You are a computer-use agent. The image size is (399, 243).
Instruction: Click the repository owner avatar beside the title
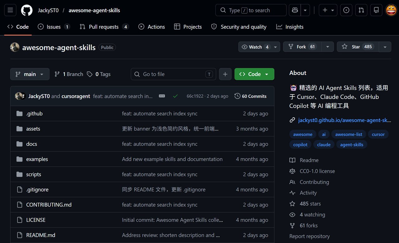15,47
